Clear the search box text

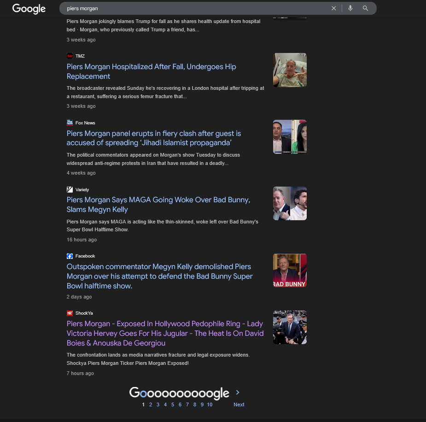coord(334,8)
